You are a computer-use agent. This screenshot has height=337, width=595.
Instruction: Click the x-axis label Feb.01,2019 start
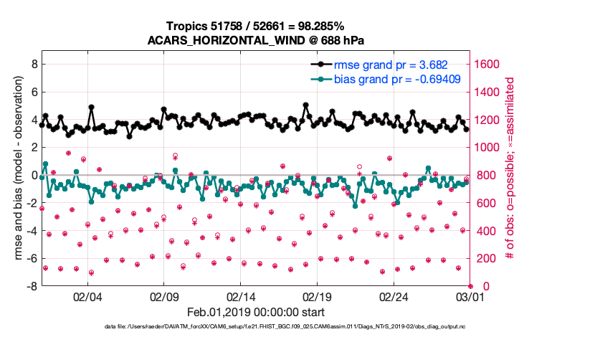point(256,313)
